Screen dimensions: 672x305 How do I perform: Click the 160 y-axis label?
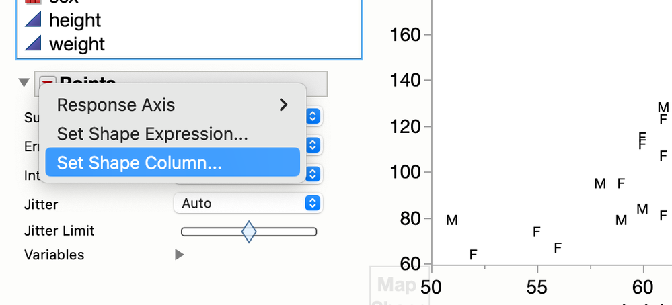(x=404, y=35)
